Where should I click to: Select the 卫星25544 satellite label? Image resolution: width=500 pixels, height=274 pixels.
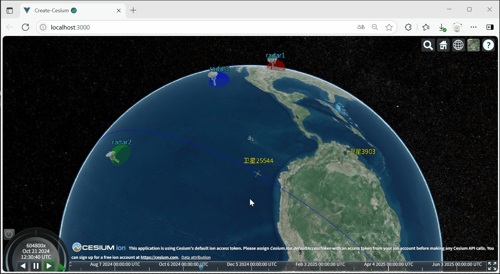[258, 161]
